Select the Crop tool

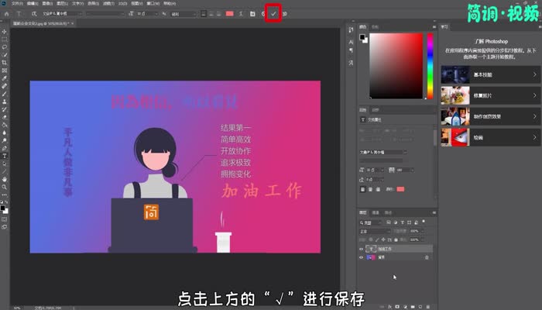click(x=5, y=62)
